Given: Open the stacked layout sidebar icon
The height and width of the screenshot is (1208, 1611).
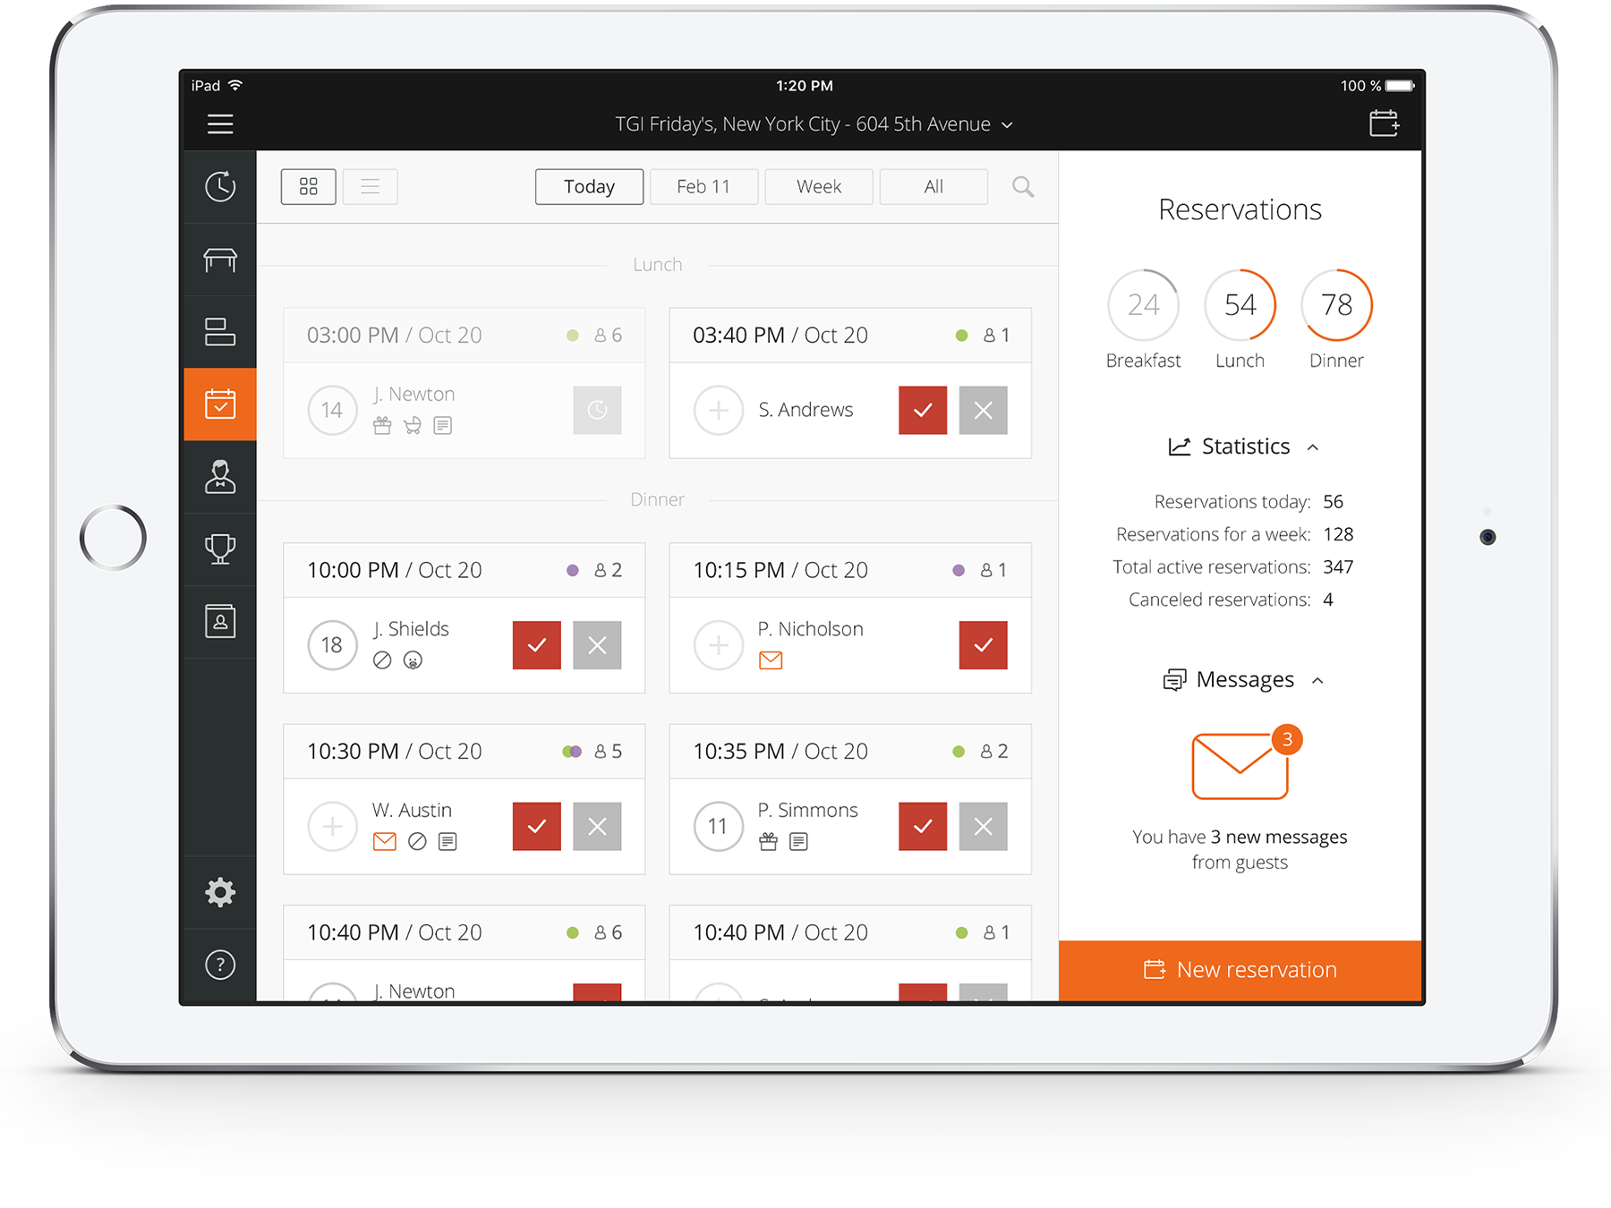Looking at the screenshot, I should pyautogui.click(x=220, y=332).
